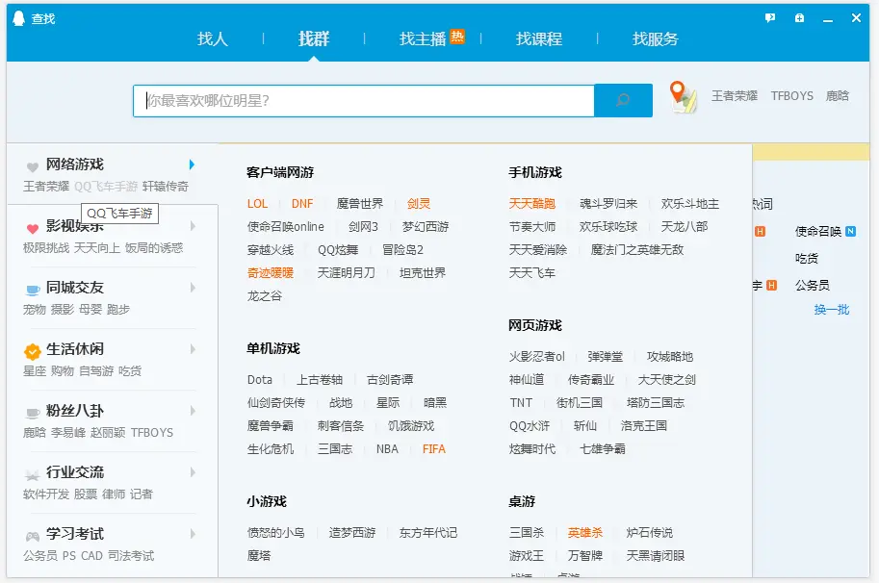Expand the 影视娱乐 category arrow
Screen dimensions: 879x583
pyautogui.click(x=193, y=226)
